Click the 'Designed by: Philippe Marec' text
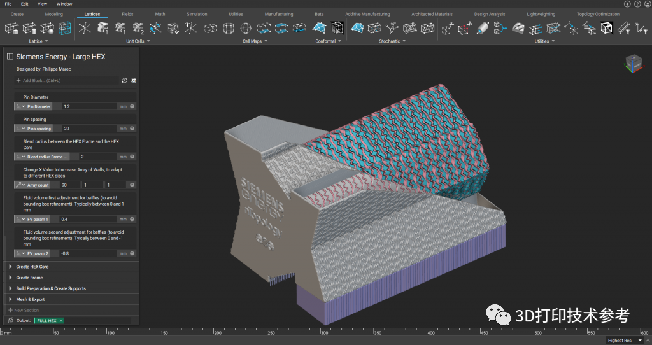The height and width of the screenshot is (345, 652). [x=44, y=69]
